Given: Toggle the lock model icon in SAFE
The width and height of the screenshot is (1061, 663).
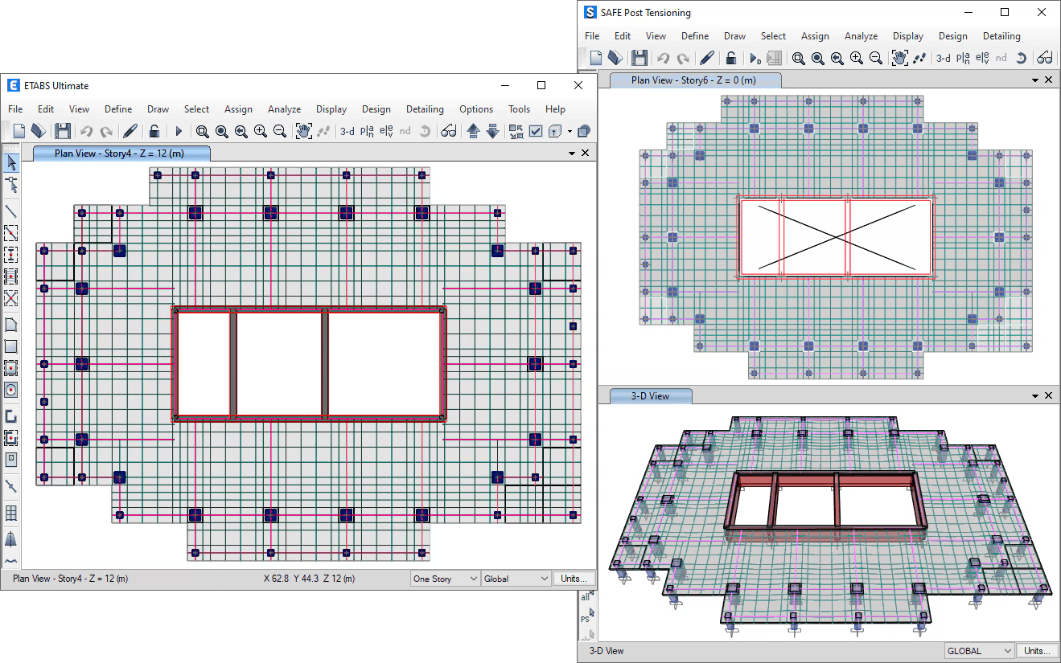Looking at the screenshot, I should (730, 58).
